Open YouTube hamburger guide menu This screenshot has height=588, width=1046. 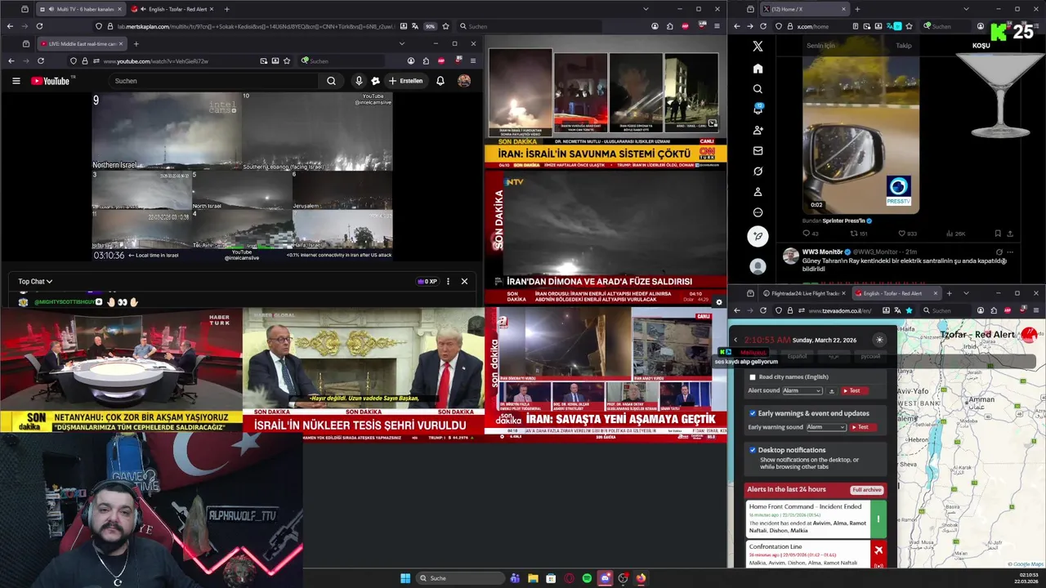click(16, 81)
